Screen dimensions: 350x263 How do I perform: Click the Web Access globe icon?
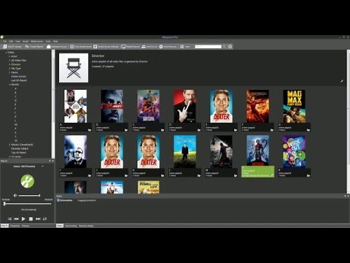coord(161,46)
